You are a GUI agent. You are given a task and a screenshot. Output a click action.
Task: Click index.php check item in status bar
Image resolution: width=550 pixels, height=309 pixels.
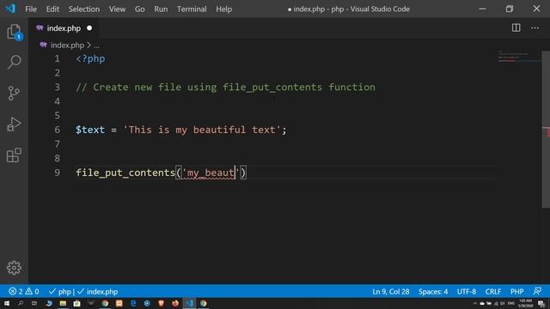coord(97,292)
